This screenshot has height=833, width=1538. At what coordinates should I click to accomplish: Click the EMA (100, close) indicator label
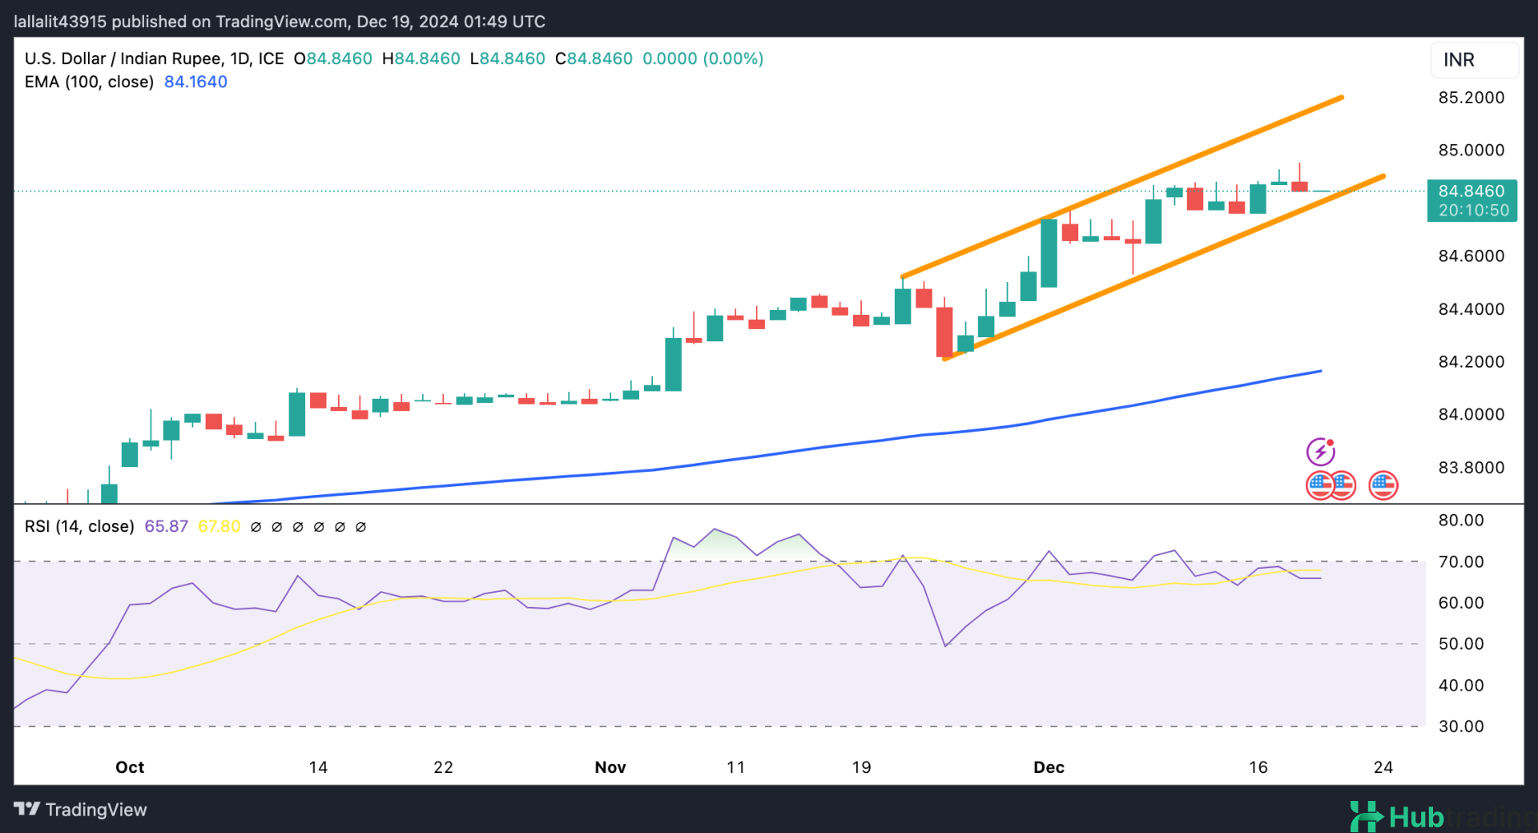click(x=89, y=82)
